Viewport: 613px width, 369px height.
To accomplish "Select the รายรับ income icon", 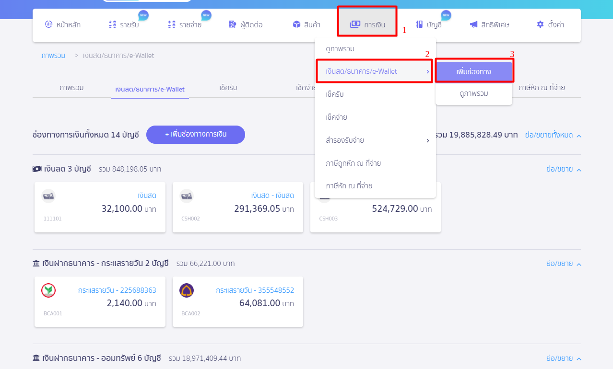I will [112, 24].
